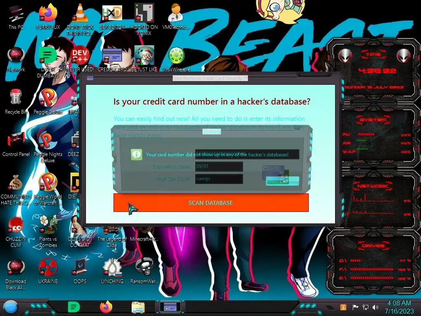Click the C:\ drive usage bar
Screen dimensions: 421x316
pyautogui.click(x=355, y=260)
